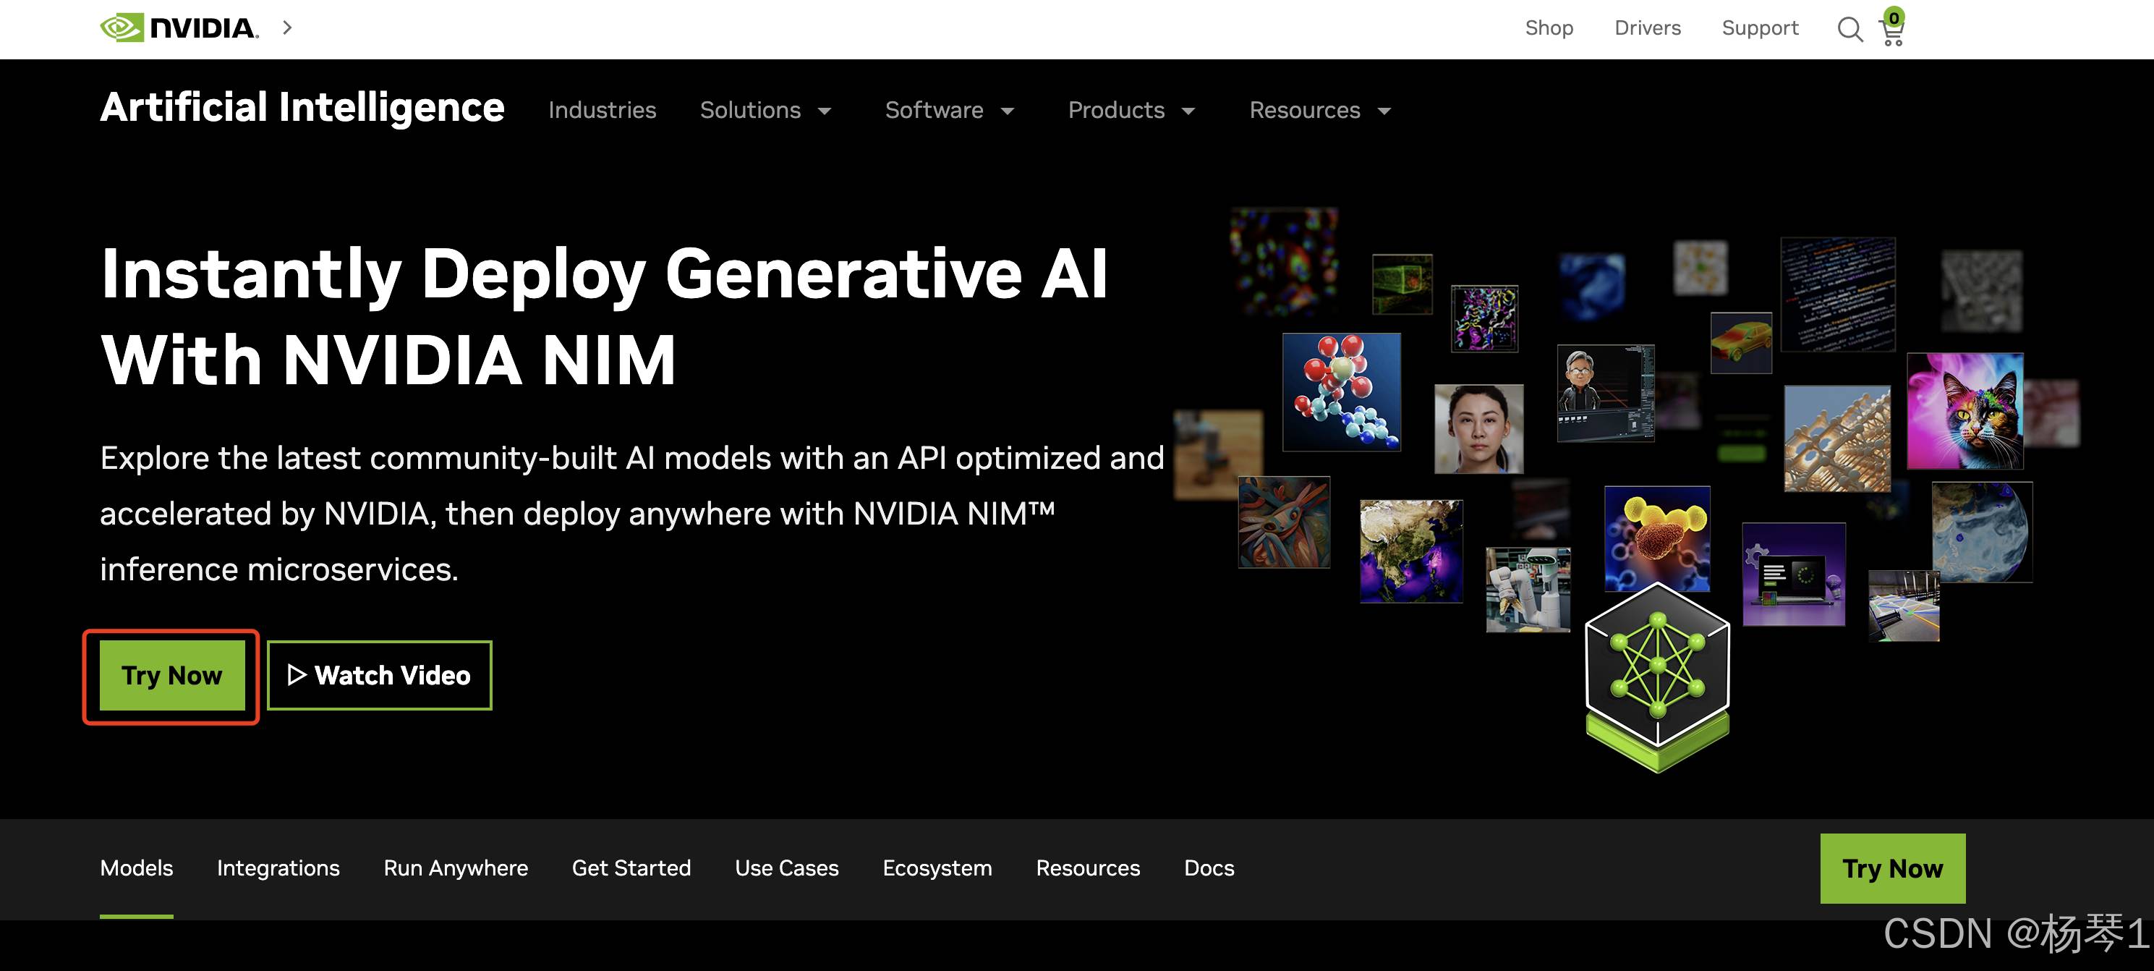
Task: Click the robot arm thumbnail
Action: point(1528,590)
